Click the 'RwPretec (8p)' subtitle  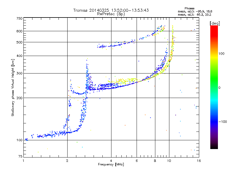111,14
